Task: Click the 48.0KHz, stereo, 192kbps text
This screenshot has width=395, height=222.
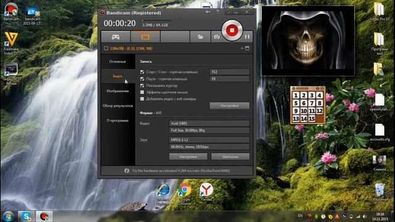Action: point(189,147)
